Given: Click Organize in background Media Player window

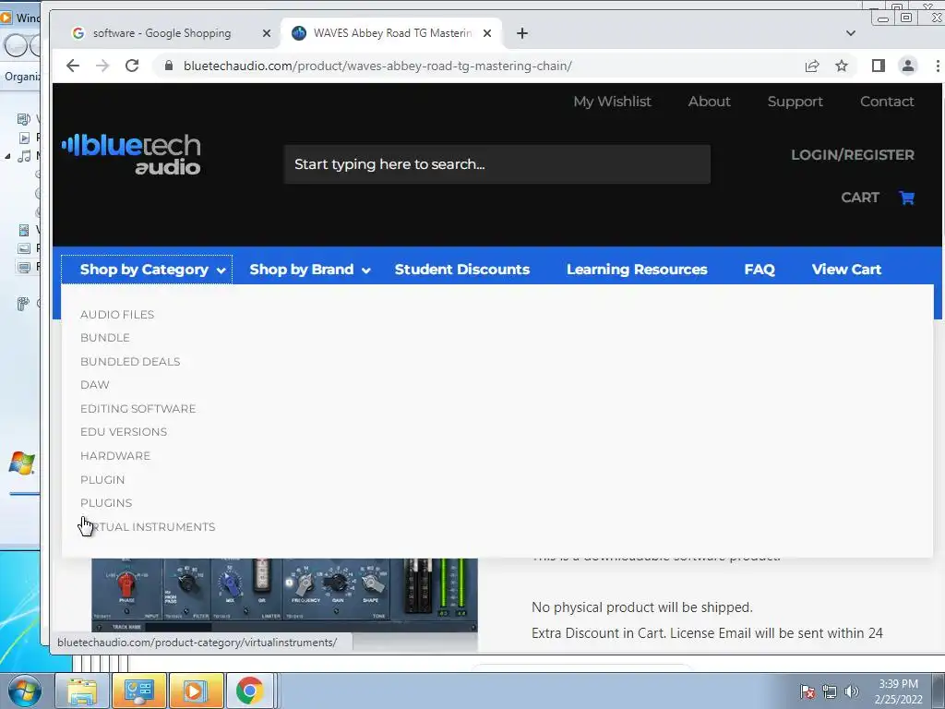Looking at the screenshot, I should coord(22,77).
